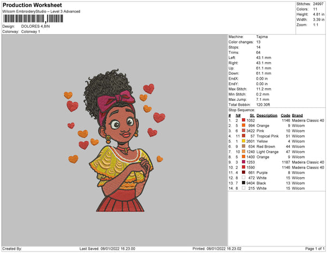Viewport: 327px width, 253px height.
Task: Click the Light Orange color swatch
Action: tap(244, 152)
